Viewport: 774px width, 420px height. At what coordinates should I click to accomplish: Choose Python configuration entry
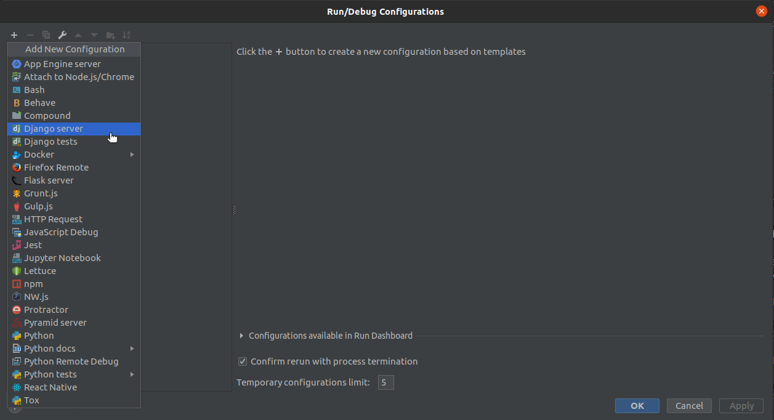74,336
